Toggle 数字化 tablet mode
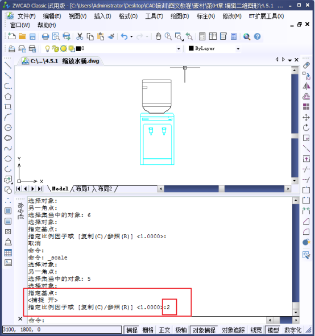 [x=293, y=330]
